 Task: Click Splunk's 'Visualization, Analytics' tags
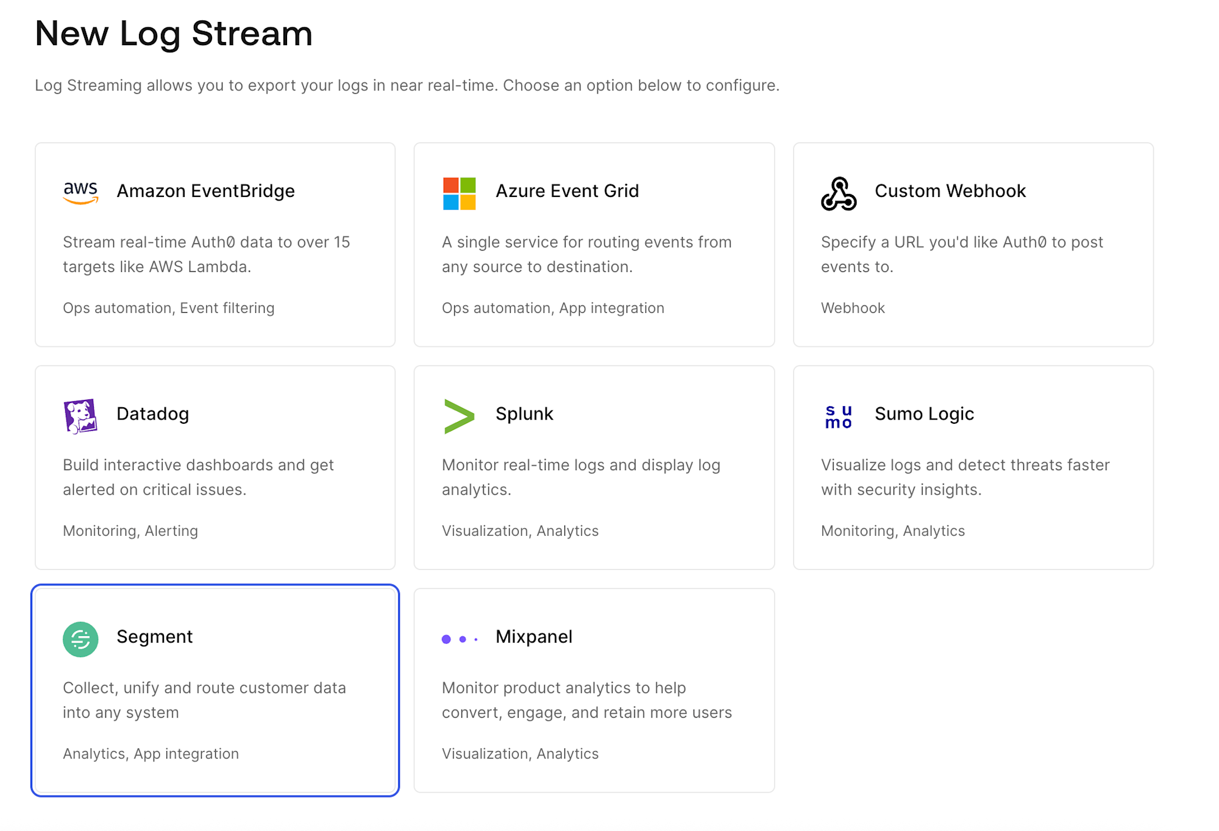pyautogui.click(x=520, y=531)
